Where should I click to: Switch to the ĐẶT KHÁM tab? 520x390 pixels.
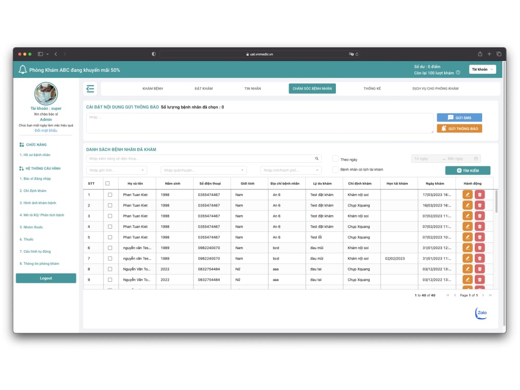(204, 88)
